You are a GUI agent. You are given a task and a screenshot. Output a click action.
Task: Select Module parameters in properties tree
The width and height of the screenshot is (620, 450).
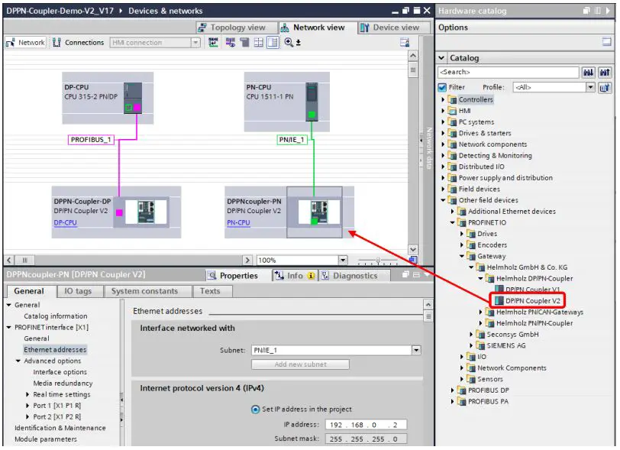[x=46, y=439]
